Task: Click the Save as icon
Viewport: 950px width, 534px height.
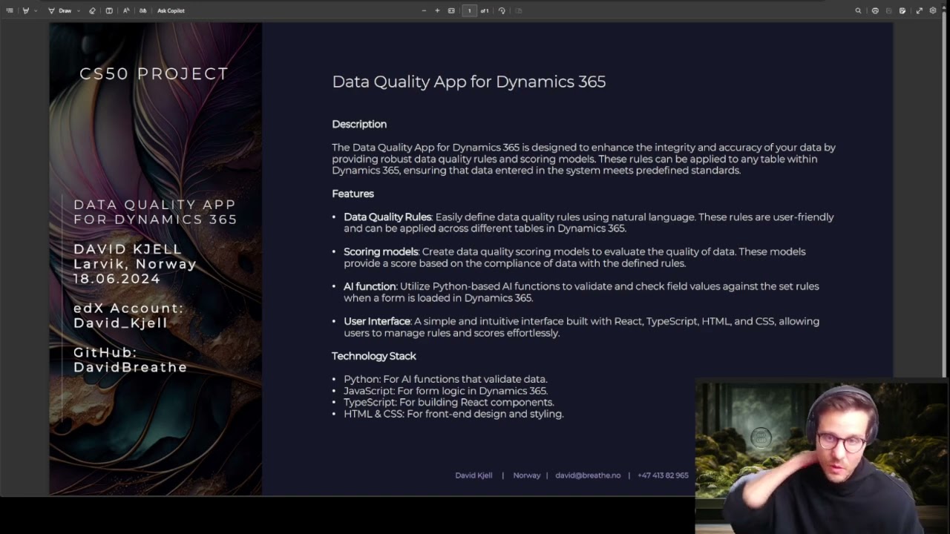Action: click(x=902, y=10)
